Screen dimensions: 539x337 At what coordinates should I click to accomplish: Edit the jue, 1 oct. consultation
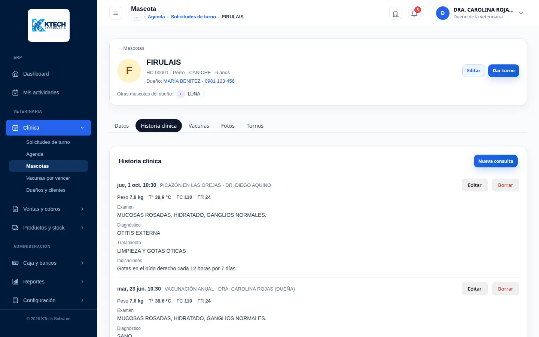[475, 185]
